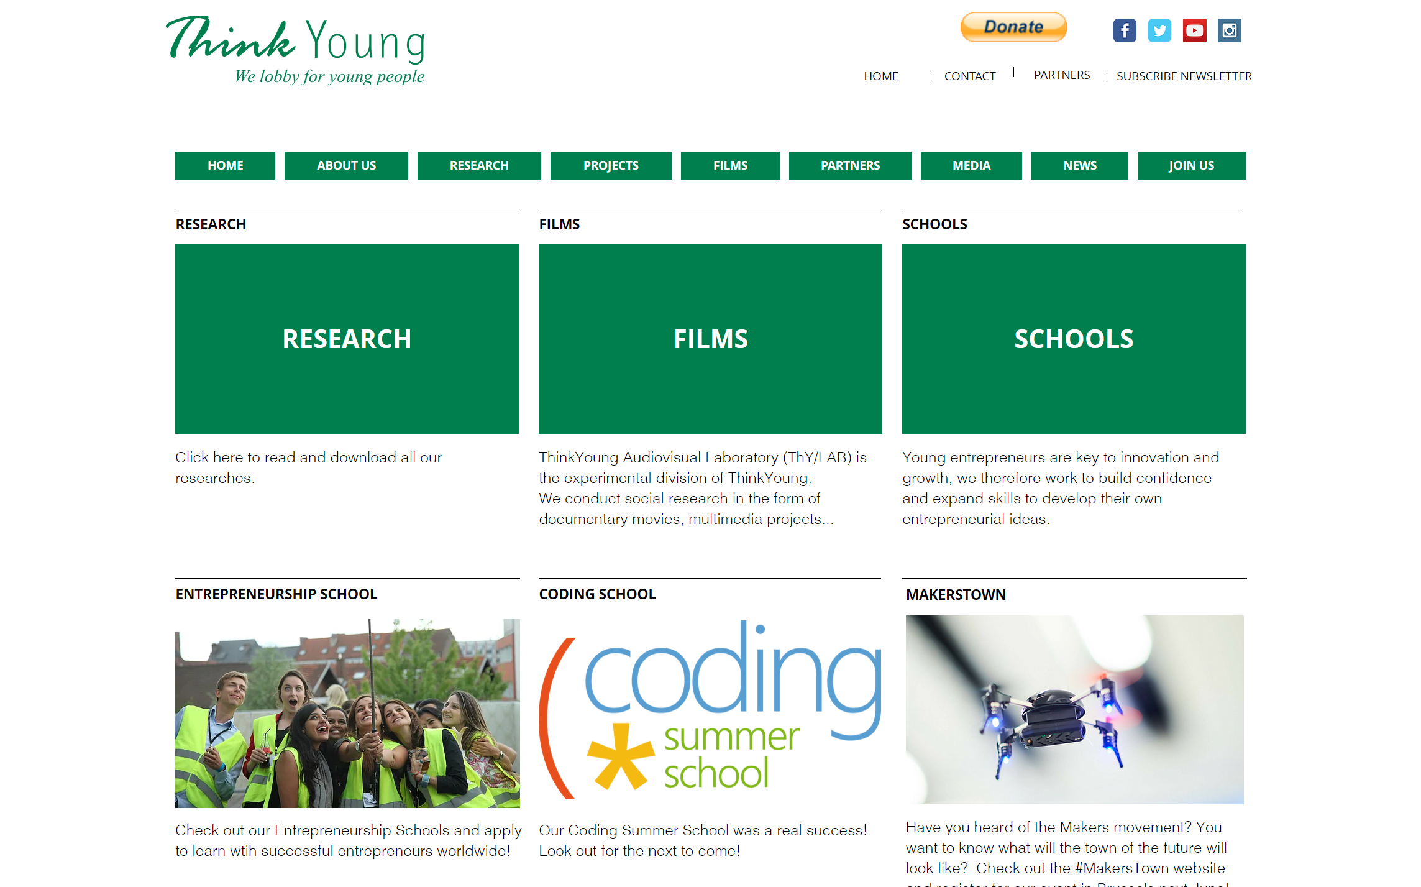The width and height of the screenshot is (1421, 887).
Task: Open PARTNERS in green navigation bar
Action: coord(850,165)
